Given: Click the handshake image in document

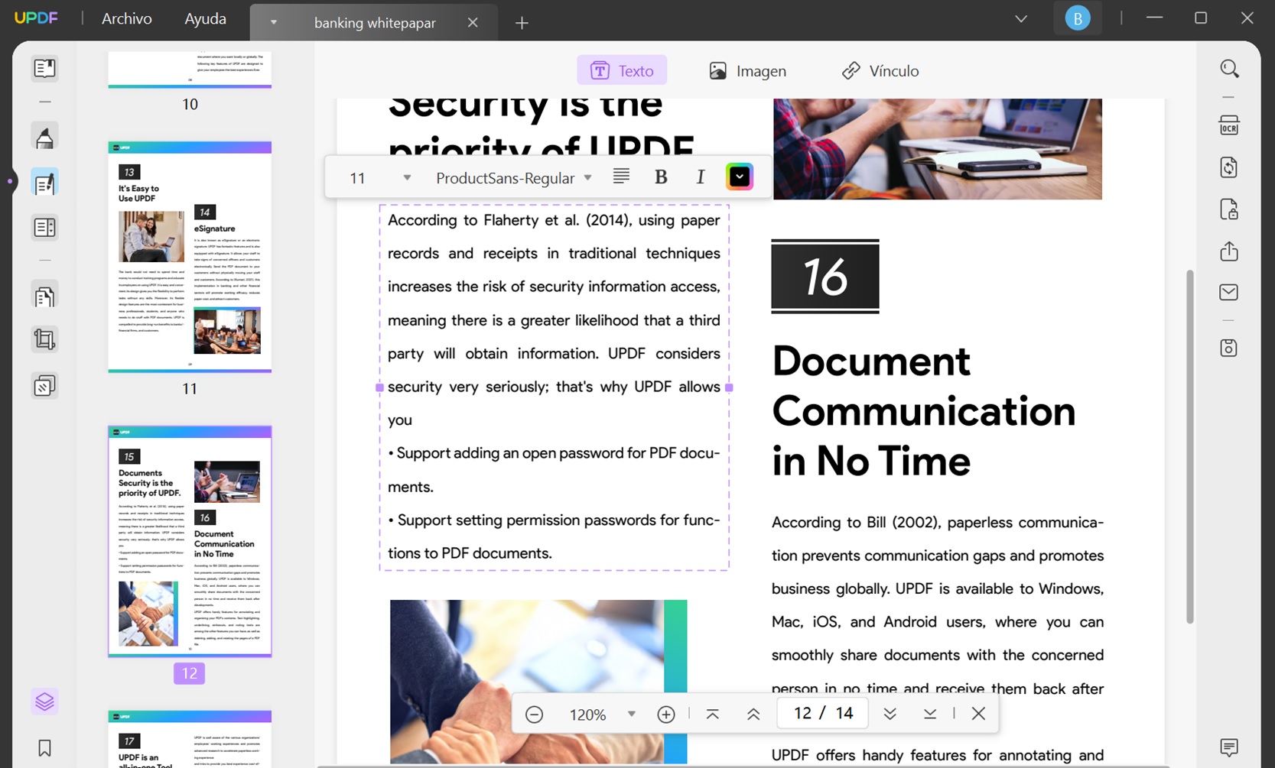Looking at the screenshot, I should point(538,682).
